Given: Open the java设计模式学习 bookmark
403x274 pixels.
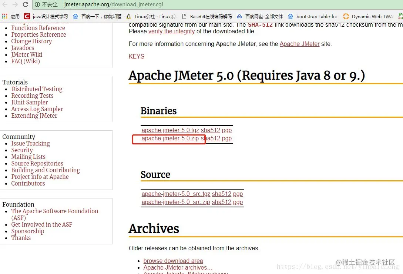Looking at the screenshot, I should (x=46, y=16).
